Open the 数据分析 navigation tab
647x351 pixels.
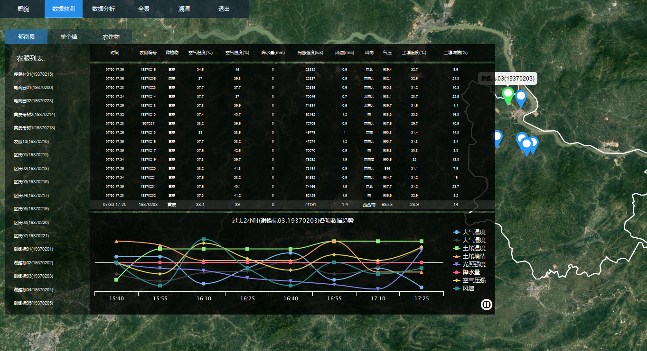103,9
